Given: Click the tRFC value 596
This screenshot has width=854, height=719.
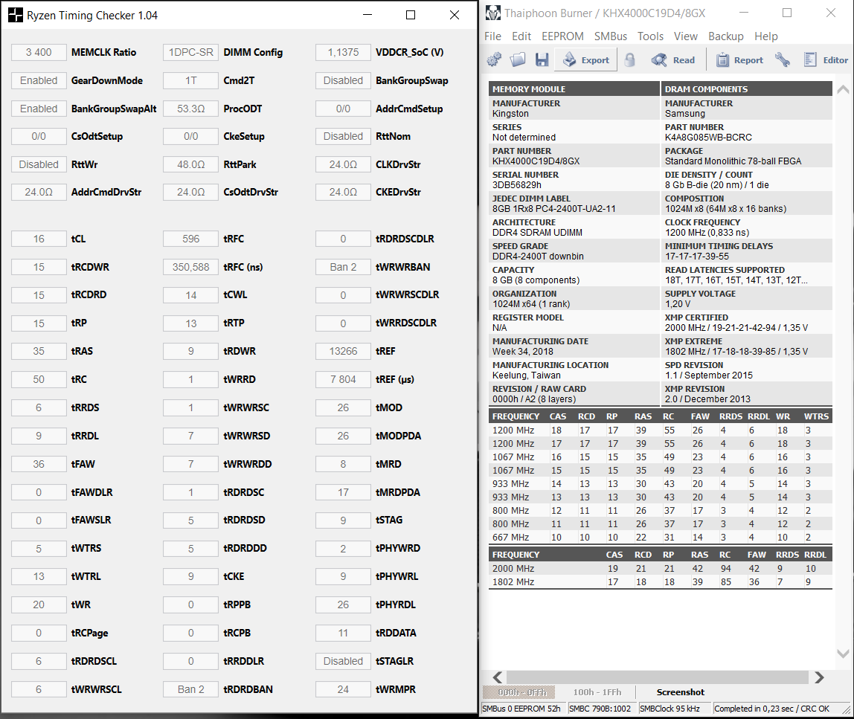Looking at the screenshot, I should click(190, 239).
